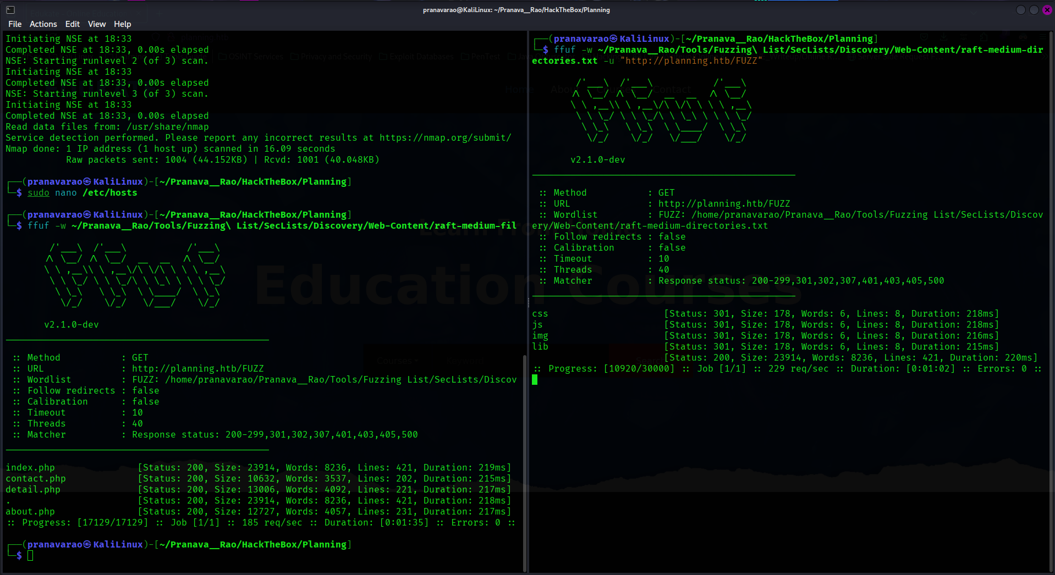The height and width of the screenshot is (575, 1055).
Task: Click the green cursor block in right pane
Action: coord(535,380)
